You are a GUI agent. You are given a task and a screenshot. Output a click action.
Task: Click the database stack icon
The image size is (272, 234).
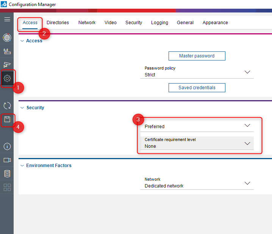7,174
